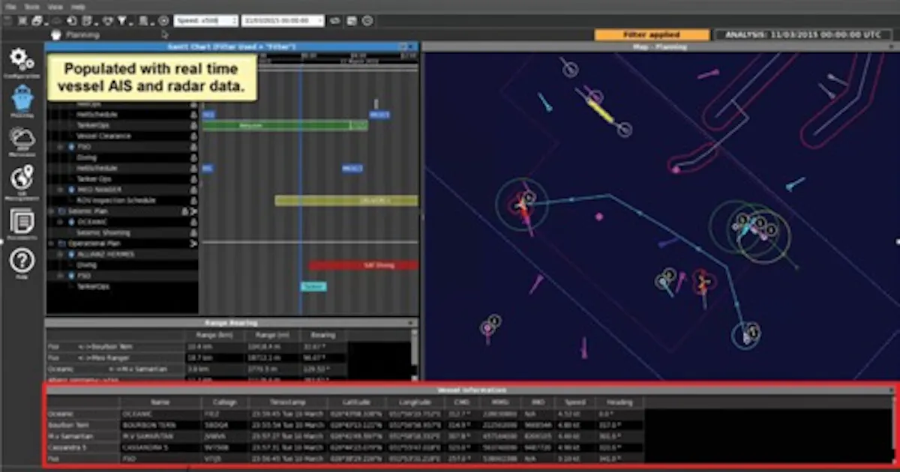This screenshot has height=472, width=900.
Task: Select the ROV Inspection Schedule tree row
Action: tap(123, 201)
